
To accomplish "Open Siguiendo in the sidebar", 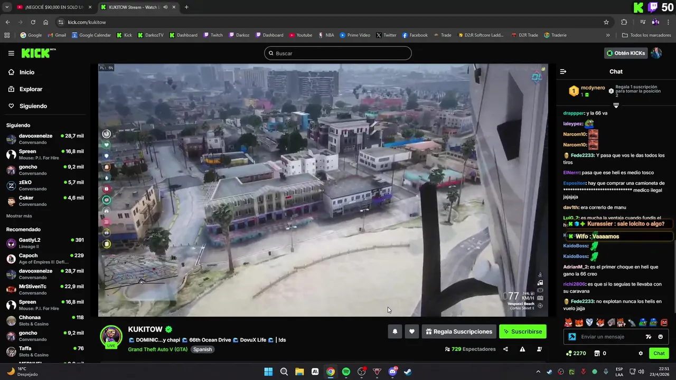I will click(x=33, y=106).
